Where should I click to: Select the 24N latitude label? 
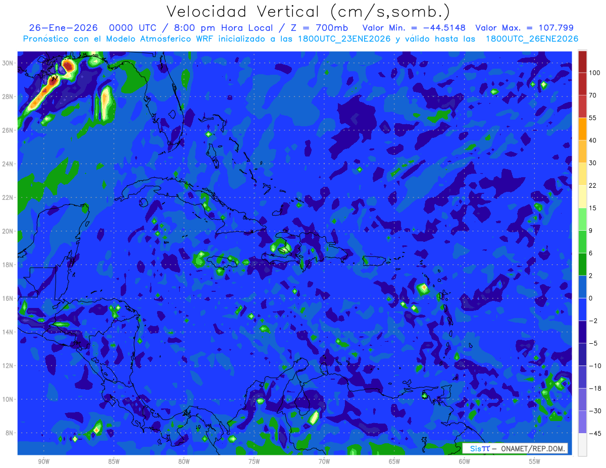click(x=8, y=164)
